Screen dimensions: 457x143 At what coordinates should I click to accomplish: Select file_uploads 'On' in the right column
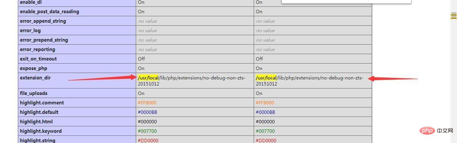tap(259, 93)
